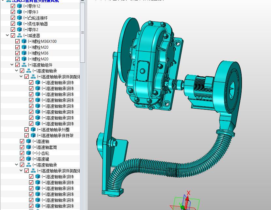Uncheck the 高速轴轴承外圈 checkbox
271x210 pixels.
coord(27,129)
